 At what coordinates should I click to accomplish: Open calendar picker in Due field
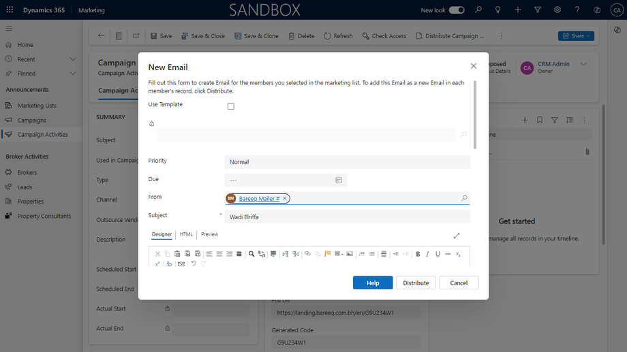[339, 180]
